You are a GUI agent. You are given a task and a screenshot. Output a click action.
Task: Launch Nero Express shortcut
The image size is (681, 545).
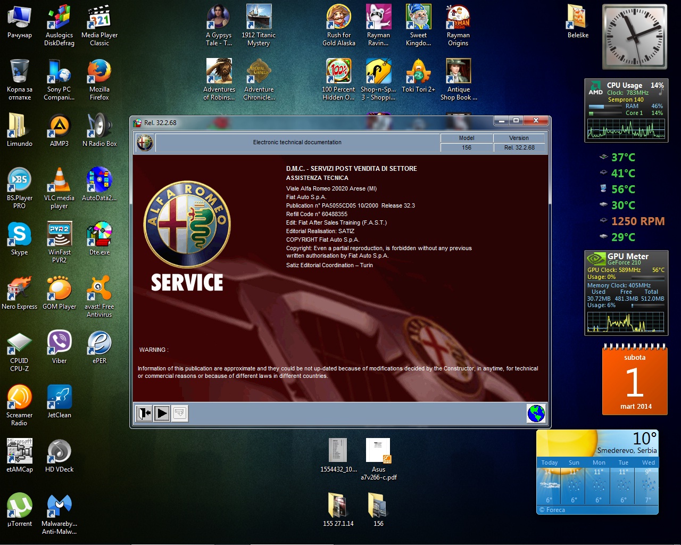pyautogui.click(x=20, y=293)
